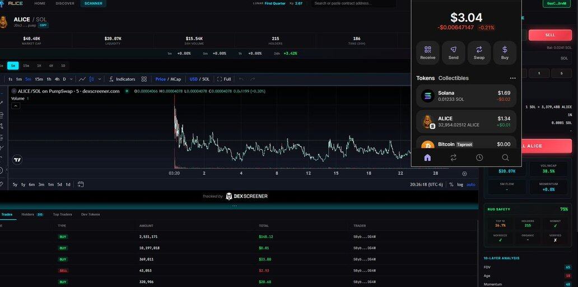Collapse the Volume indicator legend
The image size is (578, 287).
[x=16, y=106]
